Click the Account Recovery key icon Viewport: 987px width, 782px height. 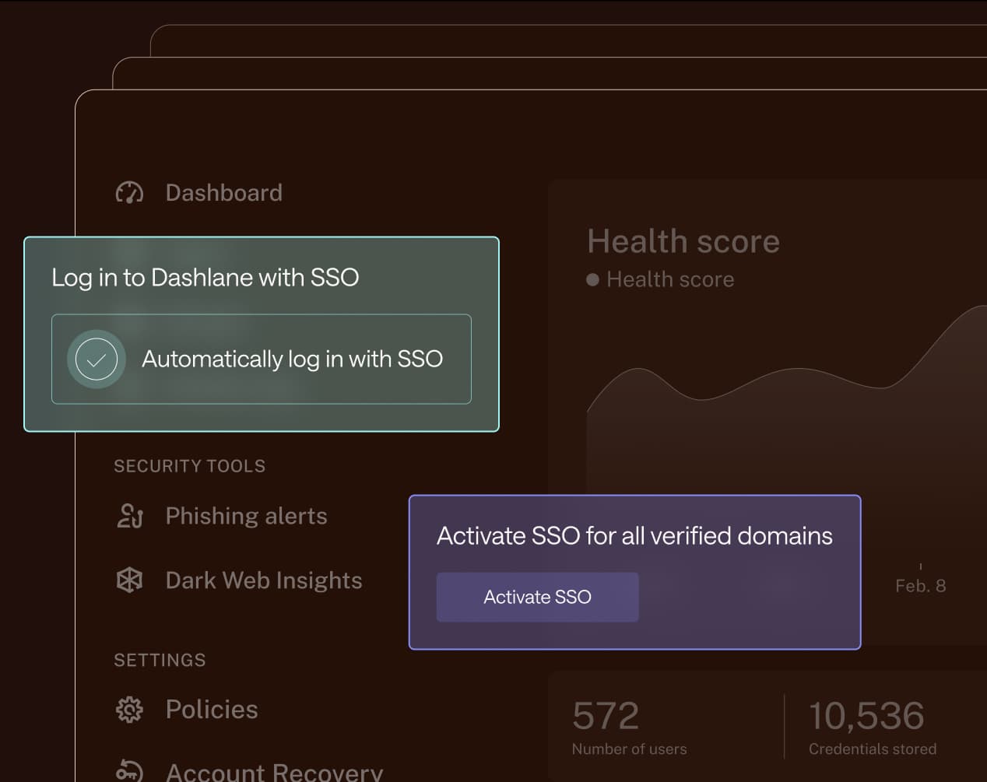[129, 770]
